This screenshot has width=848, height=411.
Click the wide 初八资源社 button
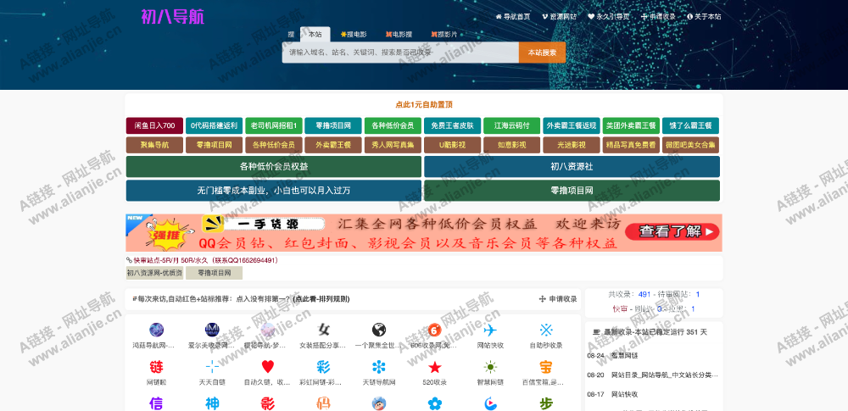pos(572,167)
